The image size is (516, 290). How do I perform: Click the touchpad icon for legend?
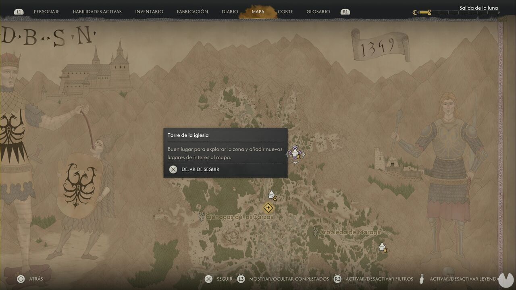(422, 279)
